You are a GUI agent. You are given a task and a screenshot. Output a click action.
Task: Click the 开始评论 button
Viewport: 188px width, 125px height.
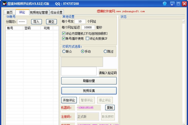click(x=69, y=100)
